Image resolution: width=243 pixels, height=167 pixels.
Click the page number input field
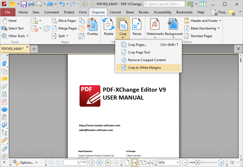tap(75, 163)
